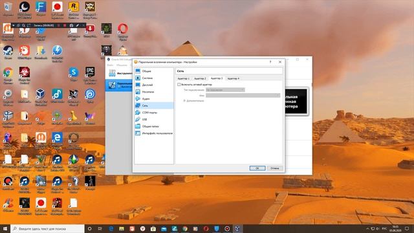
Task: Open Microsoft Store from the taskbar
Action: 153,228
